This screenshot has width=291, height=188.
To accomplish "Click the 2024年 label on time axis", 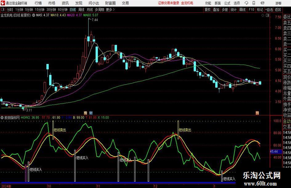I will [6, 186].
